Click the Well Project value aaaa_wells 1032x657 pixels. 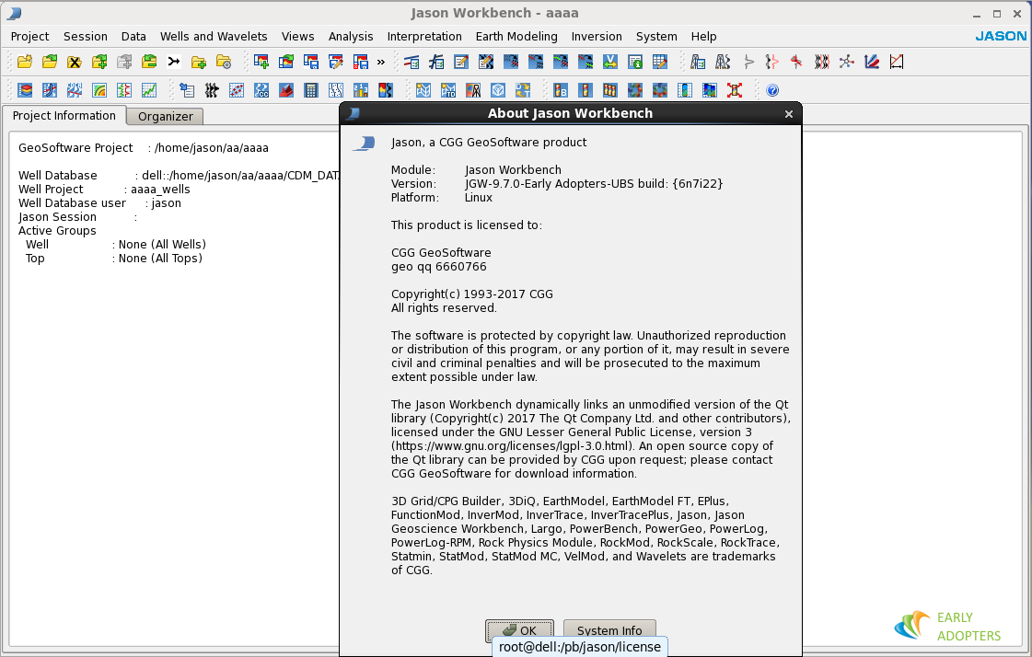[160, 190]
